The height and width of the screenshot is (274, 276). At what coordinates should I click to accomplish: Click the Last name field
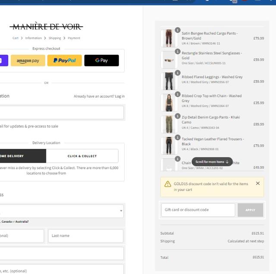(86, 236)
